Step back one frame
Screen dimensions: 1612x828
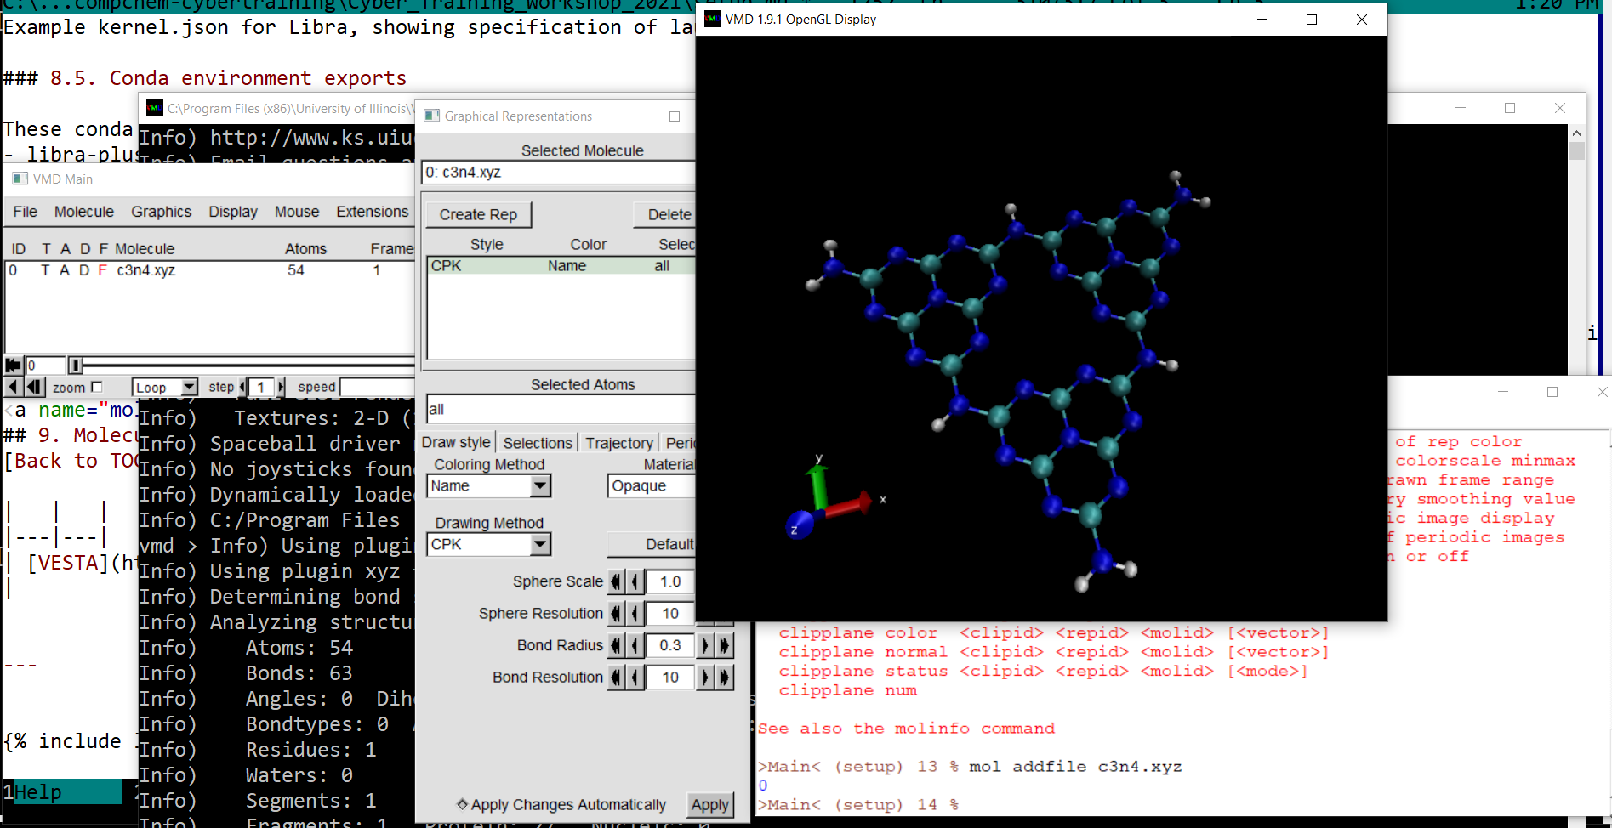(x=34, y=387)
